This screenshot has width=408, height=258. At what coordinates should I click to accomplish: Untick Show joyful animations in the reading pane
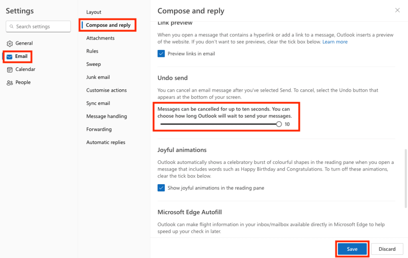click(161, 187)
